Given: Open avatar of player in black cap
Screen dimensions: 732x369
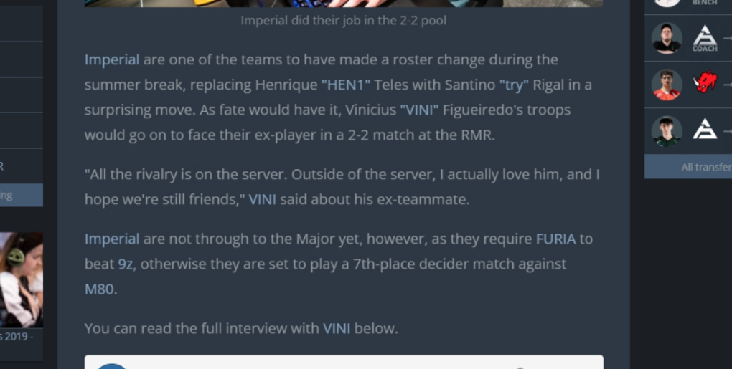Looking at the screenshot, I should 667,38.
